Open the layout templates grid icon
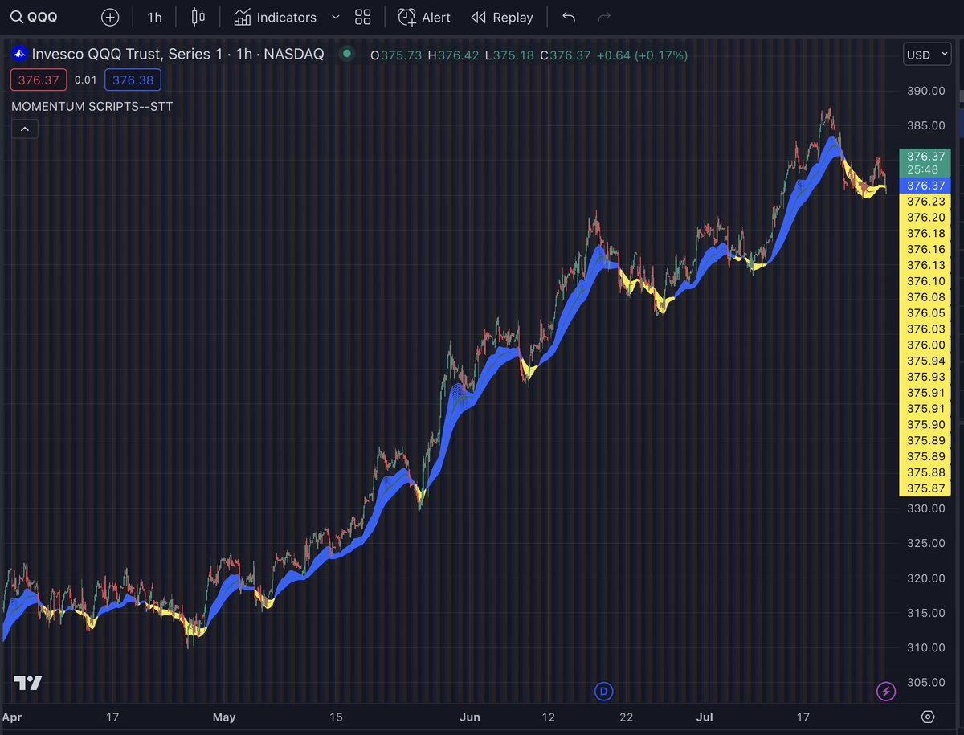Image resolution: width=964 pixels, height=735 pixels. click(x=362, y=17)
